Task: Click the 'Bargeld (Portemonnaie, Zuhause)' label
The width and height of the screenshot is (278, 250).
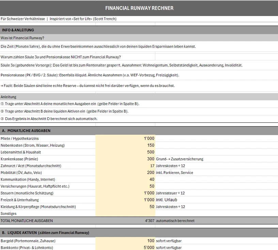Action: coord(28,241)
